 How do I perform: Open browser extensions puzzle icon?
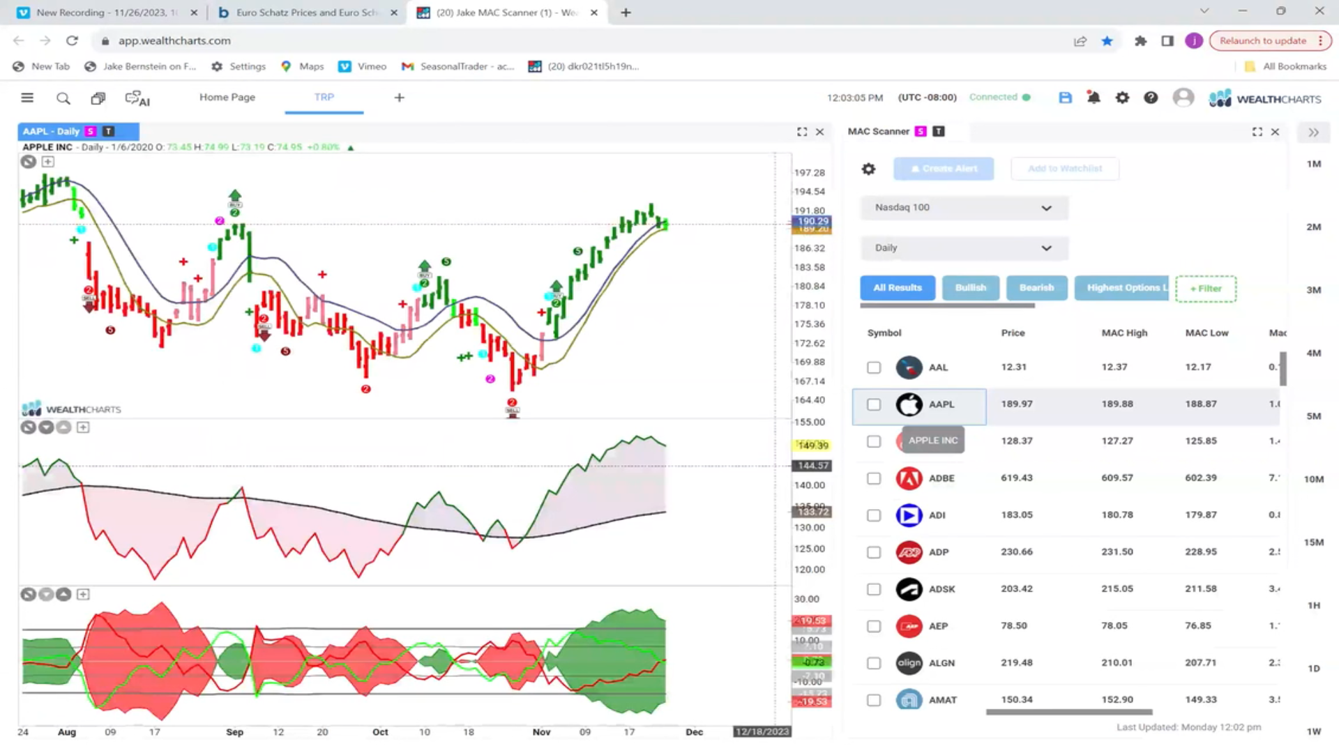[x=1141, y=41]
